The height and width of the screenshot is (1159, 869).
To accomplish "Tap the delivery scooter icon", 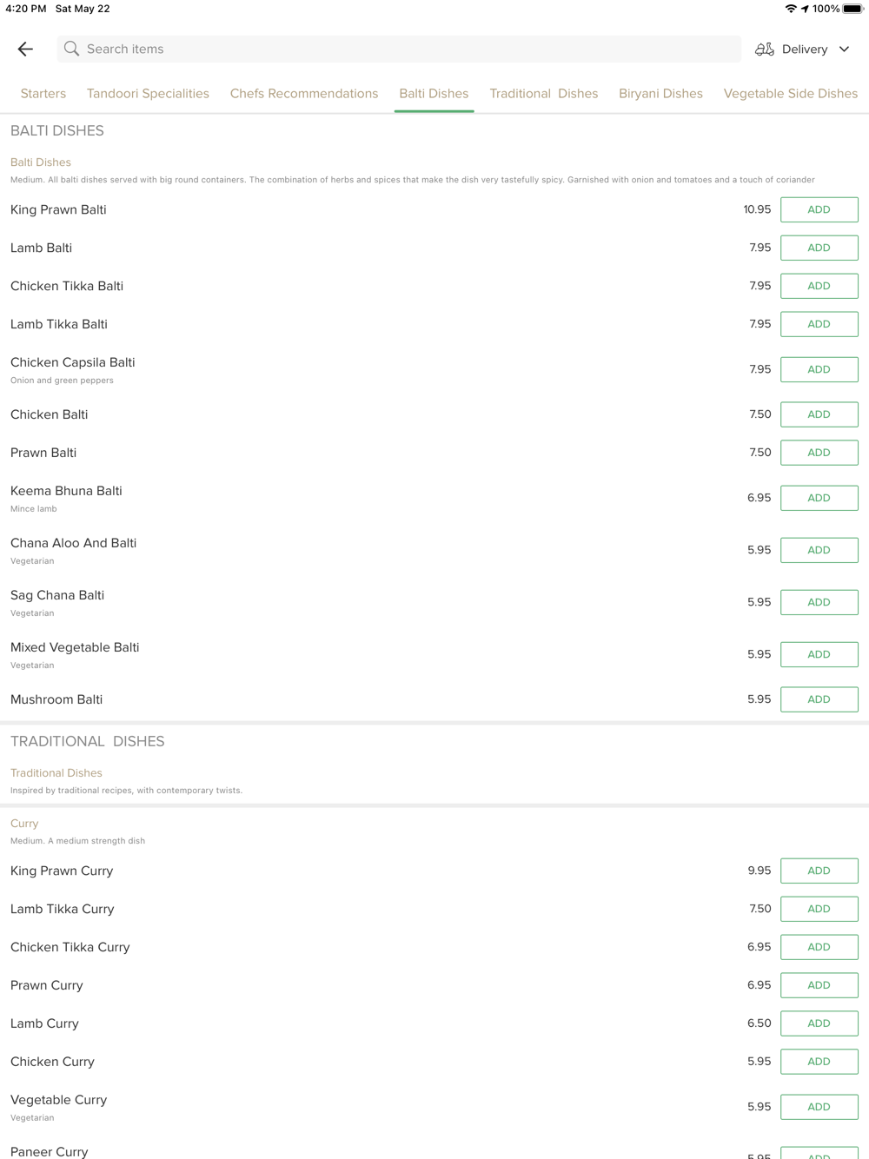I will [765, 50].
